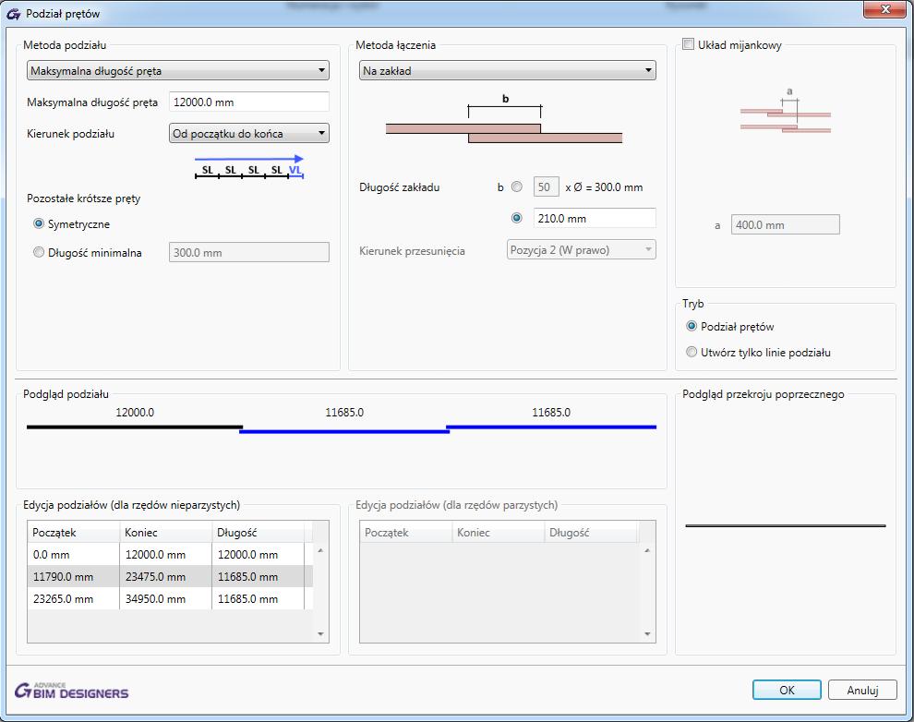The width and height of the screenshot is (914, 722).
Task: Click the 210.0 mm lap length field
Action: coord(595,218)
